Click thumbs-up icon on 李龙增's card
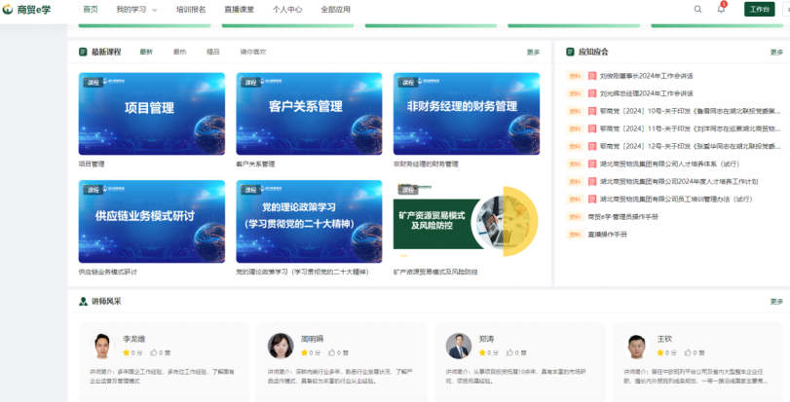Screen dimensions: 790x402 151,352
